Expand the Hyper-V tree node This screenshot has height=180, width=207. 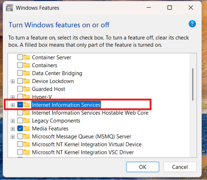(13, 97)
